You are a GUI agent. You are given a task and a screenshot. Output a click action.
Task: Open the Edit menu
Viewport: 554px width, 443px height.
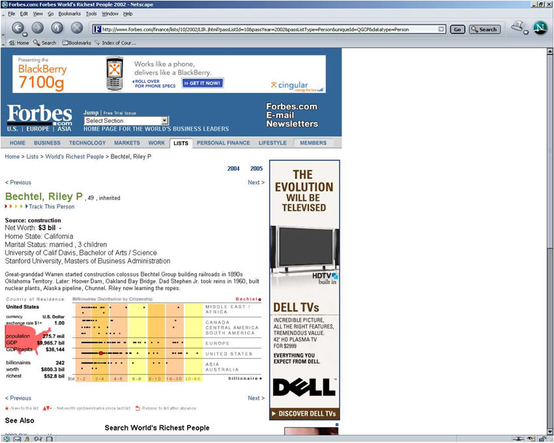coord(23,14)
